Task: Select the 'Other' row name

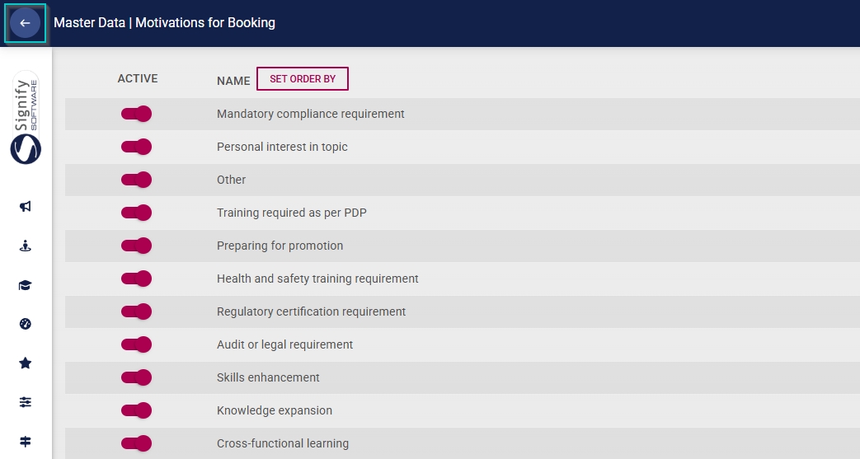Action: (231, 180)
